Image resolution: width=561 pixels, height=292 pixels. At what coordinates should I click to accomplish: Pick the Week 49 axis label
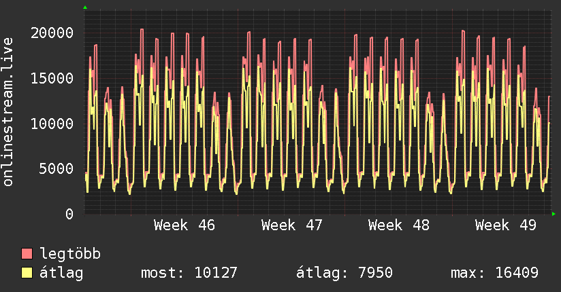click(x=505, y=225)
